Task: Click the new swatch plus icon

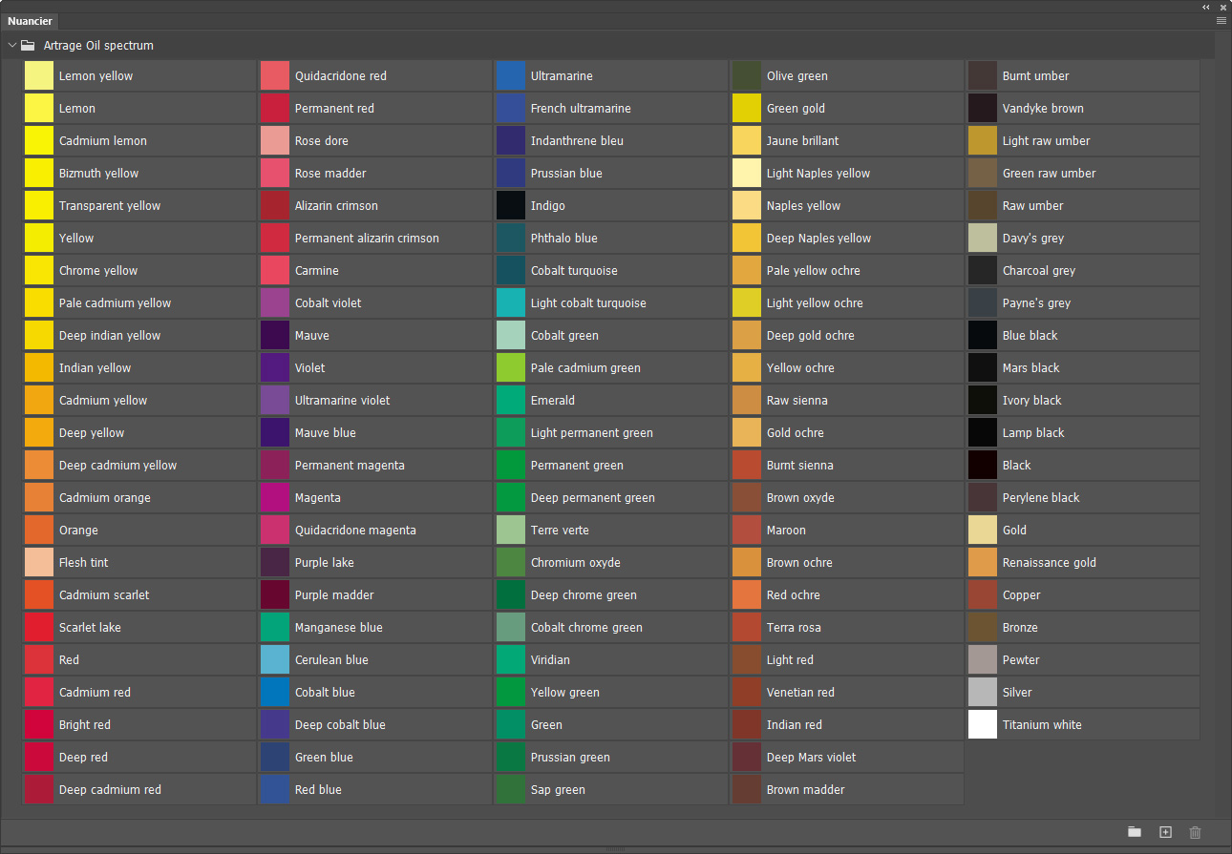Action: point(1165,832)
